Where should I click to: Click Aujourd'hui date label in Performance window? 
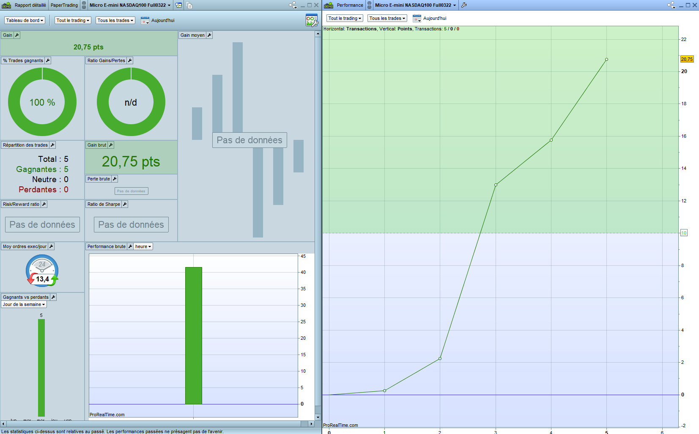click(x=435, y=18)
